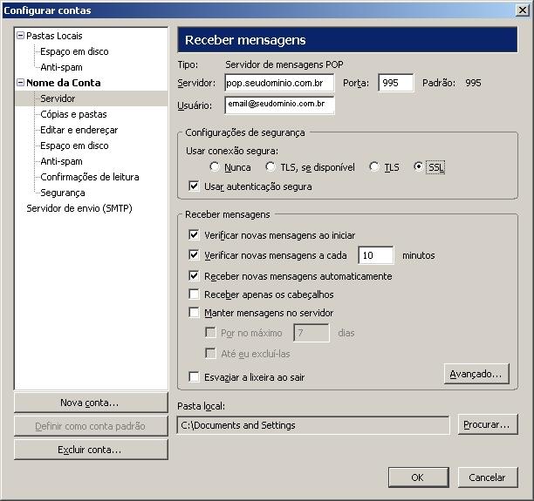This screenshot has width=534, height=501.
Task: Select TLS, se disponível option
Action: tap(270, 166)
